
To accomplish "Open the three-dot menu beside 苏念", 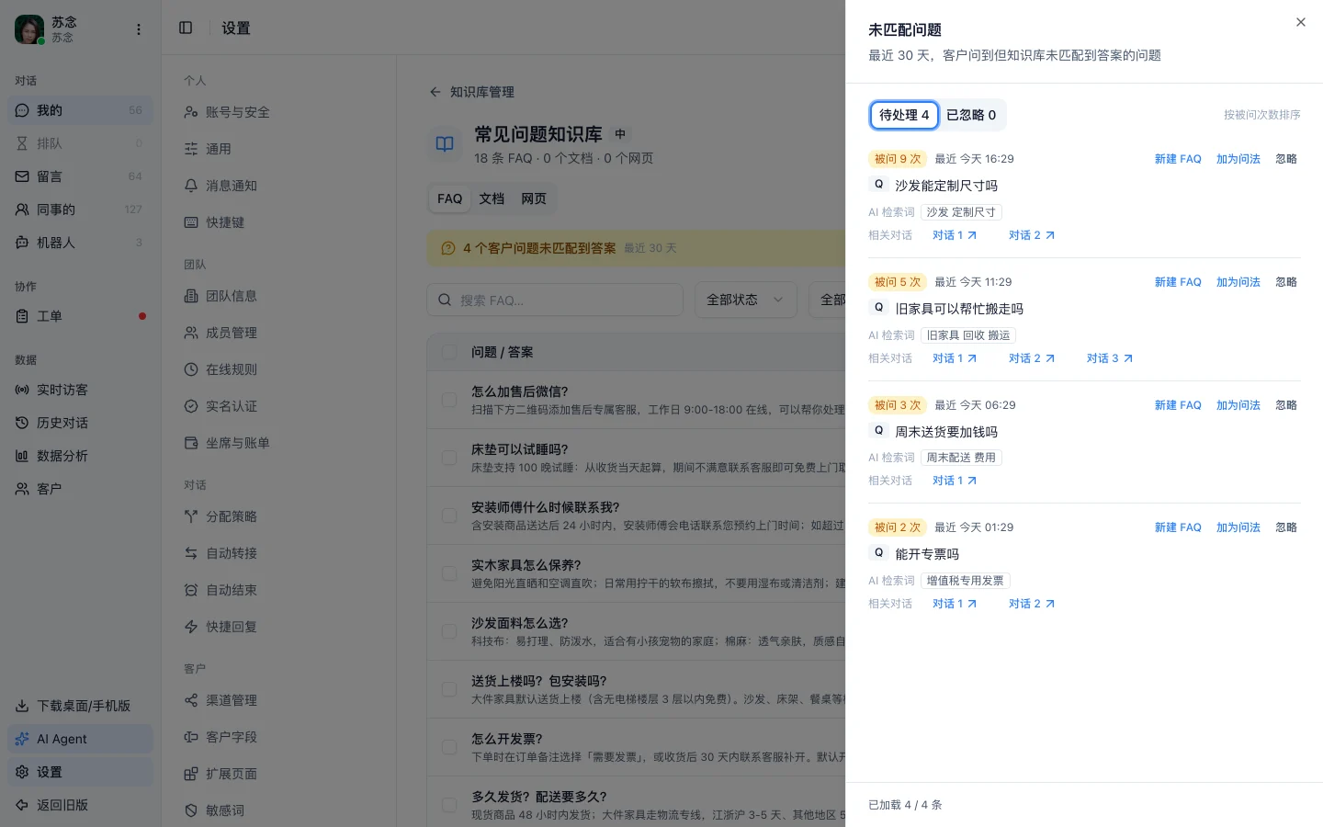I will (139, 29).
